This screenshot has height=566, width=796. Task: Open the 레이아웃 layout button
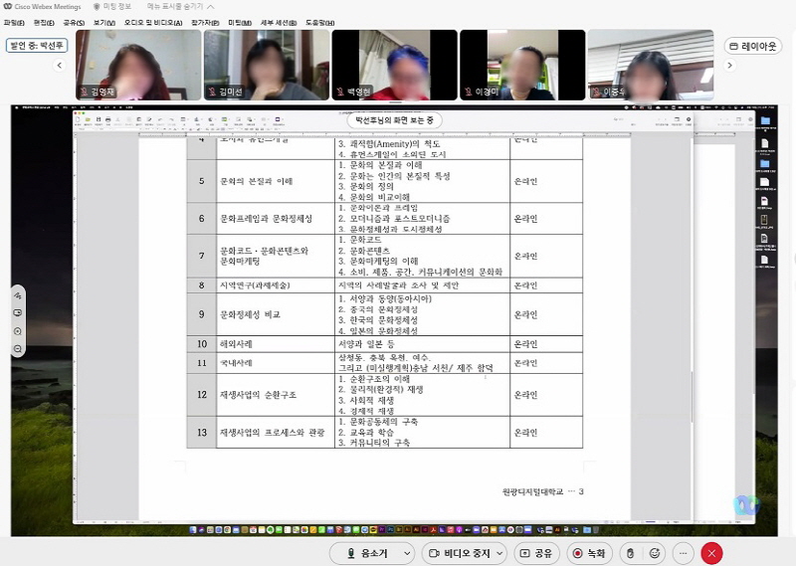(753, 46)
